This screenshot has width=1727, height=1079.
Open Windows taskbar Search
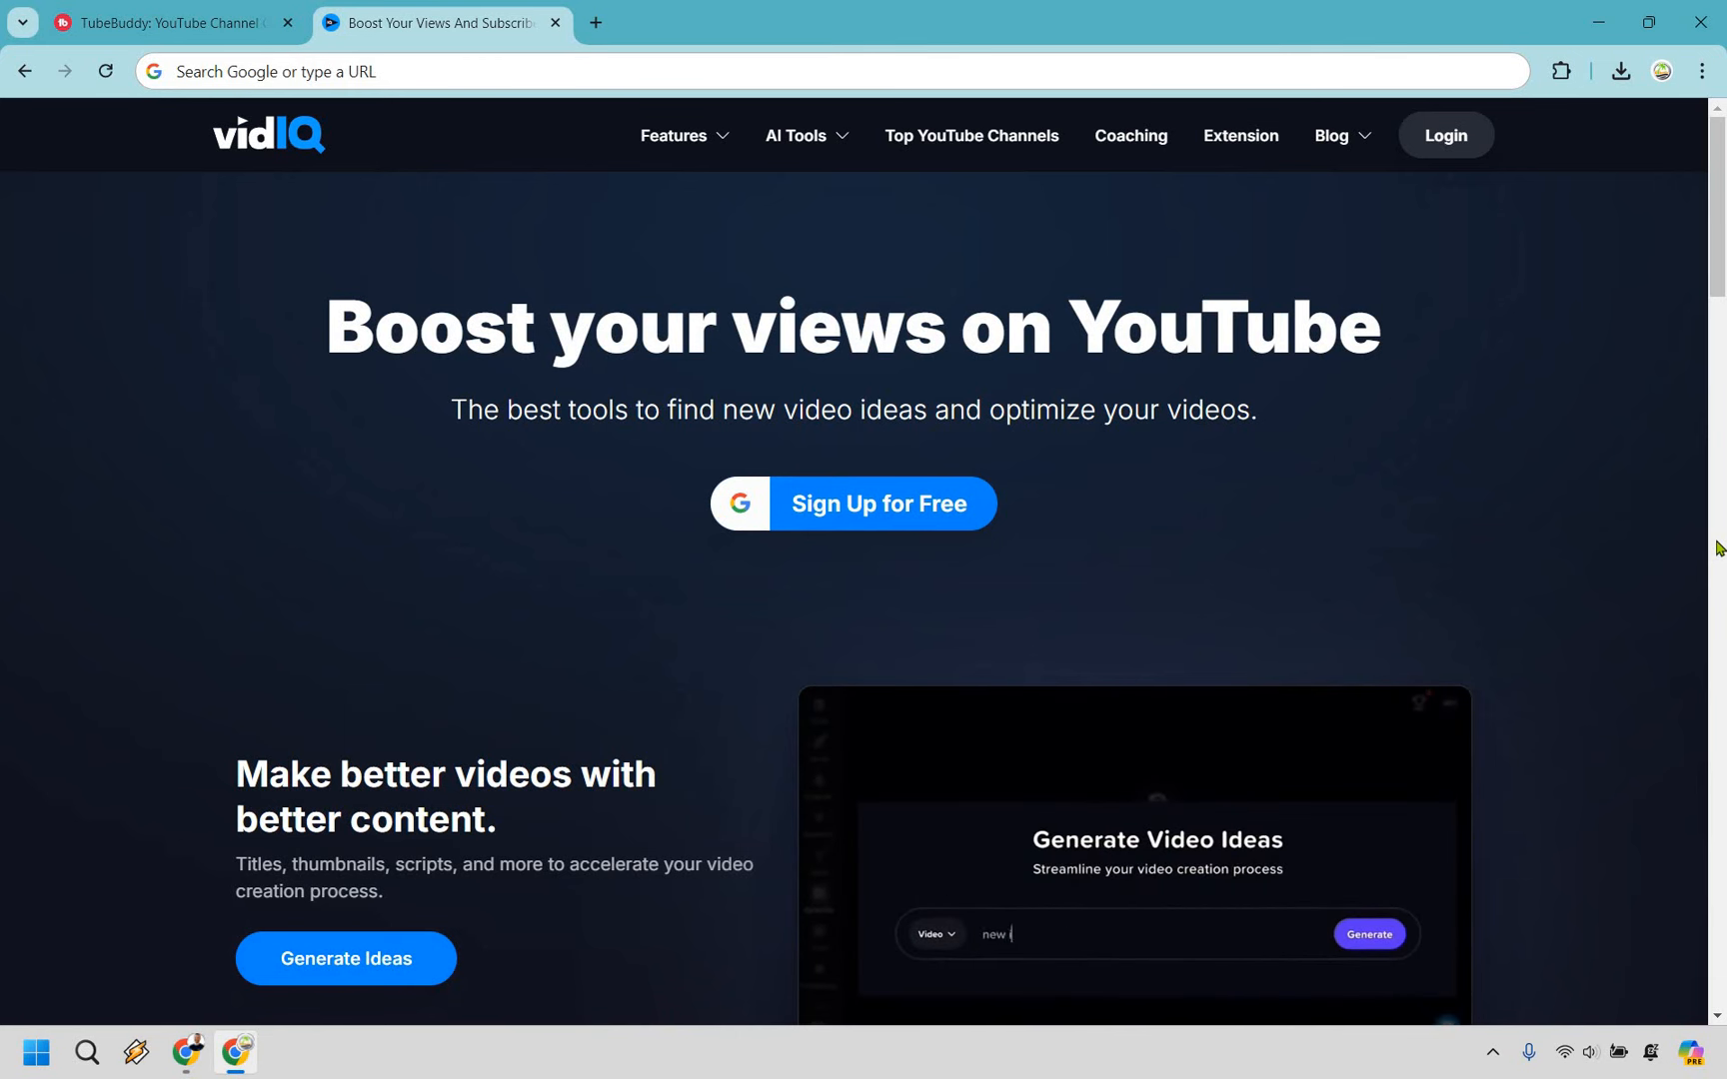[x=87, y=1052]
